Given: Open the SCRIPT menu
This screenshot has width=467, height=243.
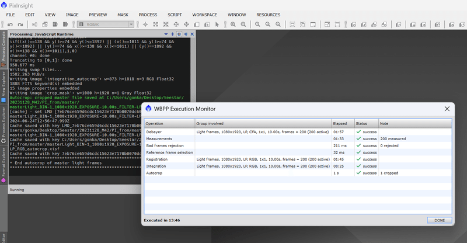Looking at the screenshot, I should (175, 15).
